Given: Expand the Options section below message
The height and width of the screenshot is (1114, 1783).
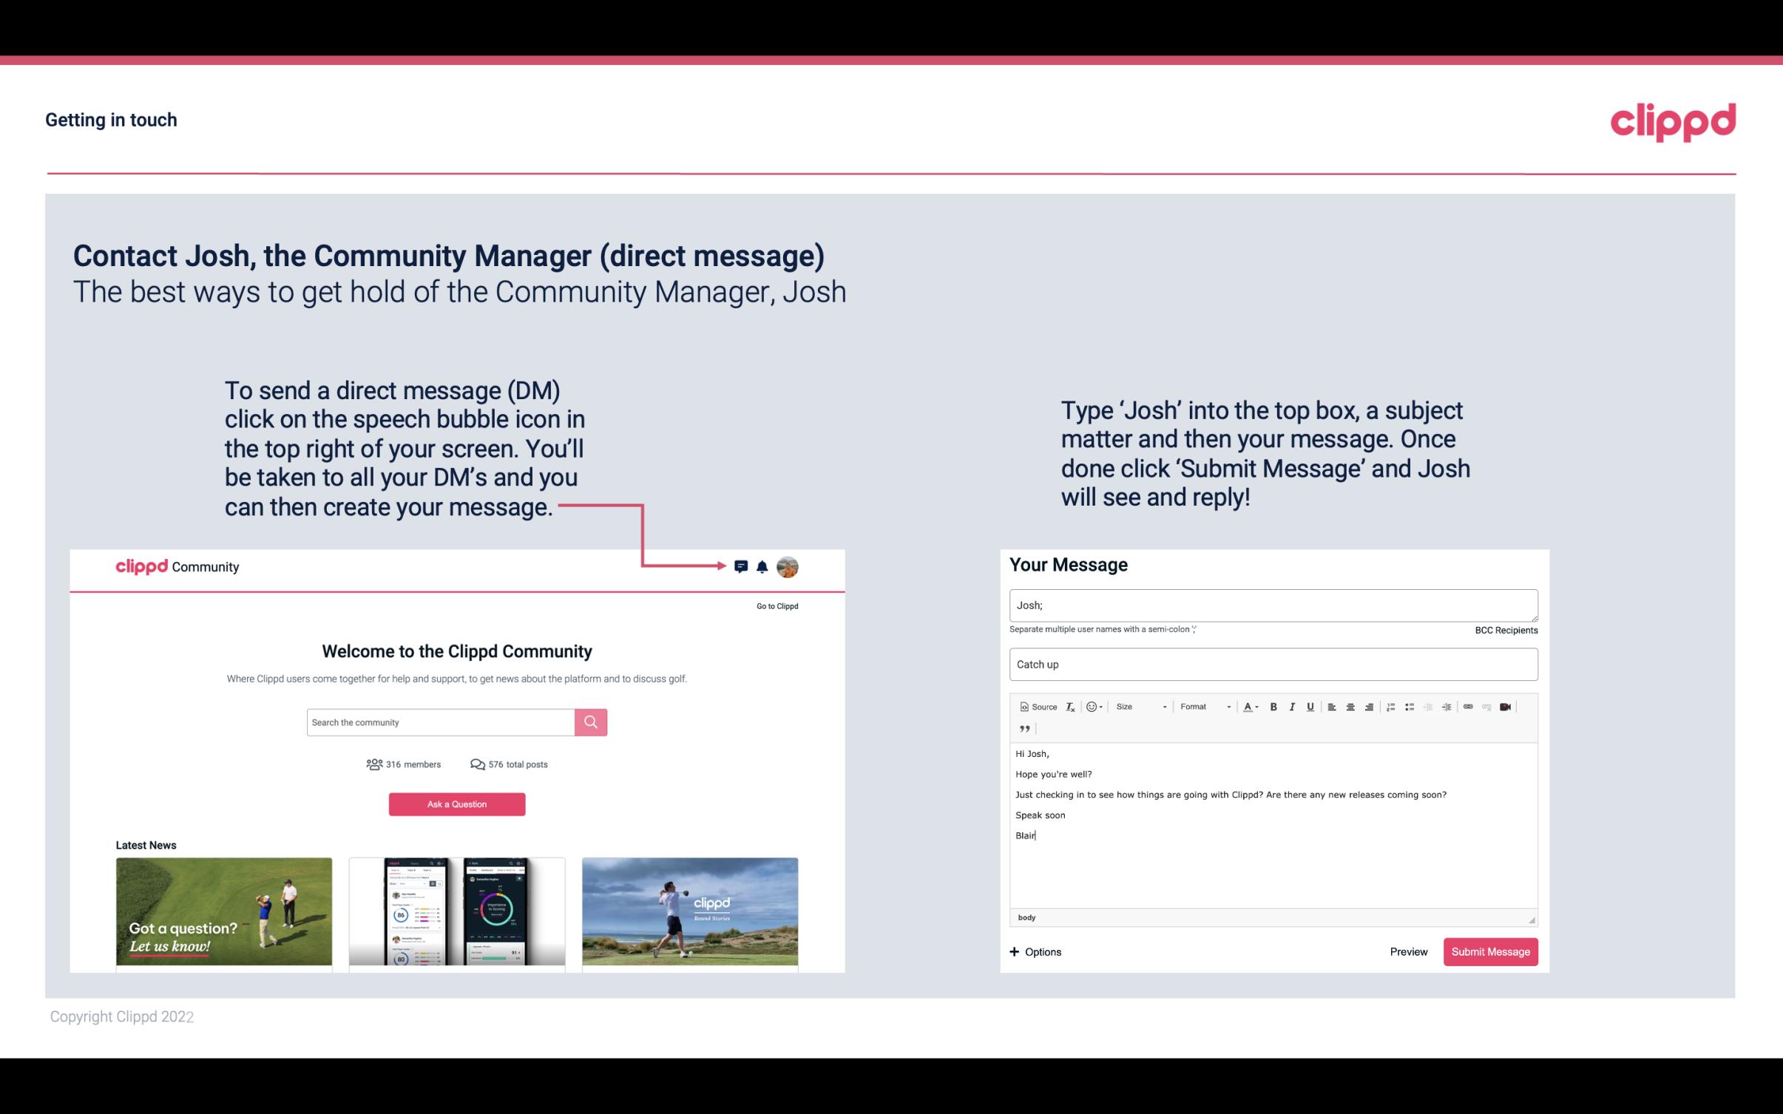Looking at the screenshot, I should click(x=1035, y=951).
